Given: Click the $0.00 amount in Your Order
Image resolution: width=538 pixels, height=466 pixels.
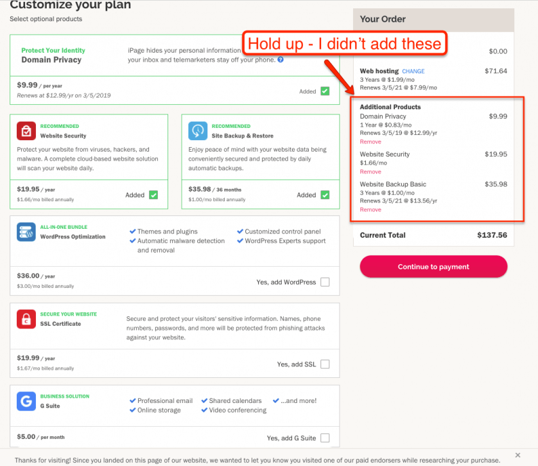Looking at the screenshot, I should pyautogui.click(x=498, y=51).
